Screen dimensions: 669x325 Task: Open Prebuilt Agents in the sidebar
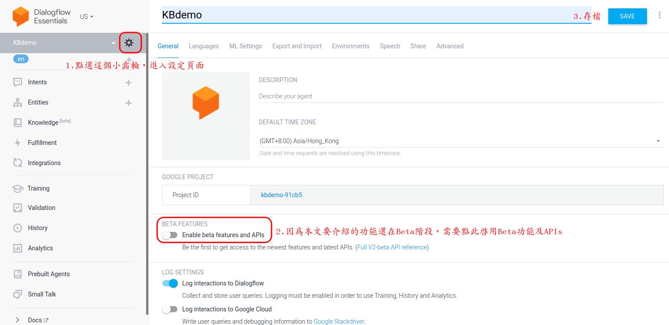(x=49, y=274)
